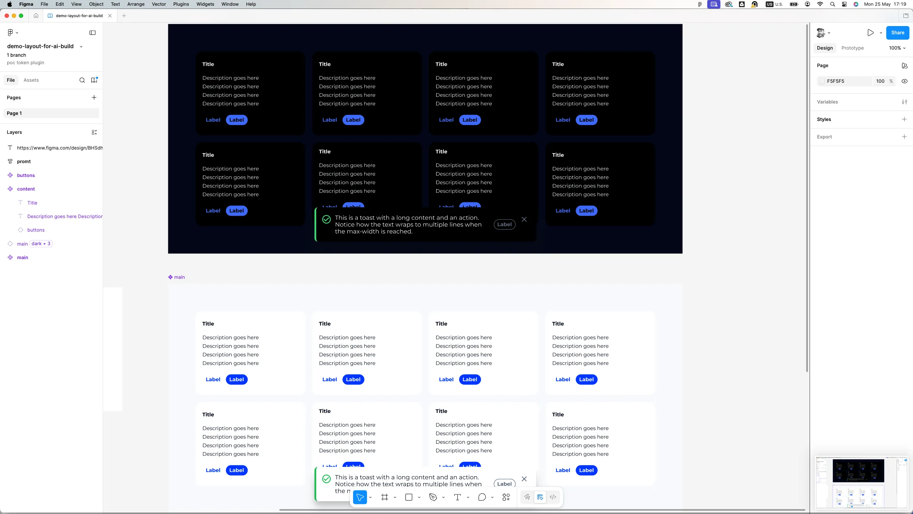Open the Actions resources tool
This screenshot has width=913, height=514.
point(506,497)
